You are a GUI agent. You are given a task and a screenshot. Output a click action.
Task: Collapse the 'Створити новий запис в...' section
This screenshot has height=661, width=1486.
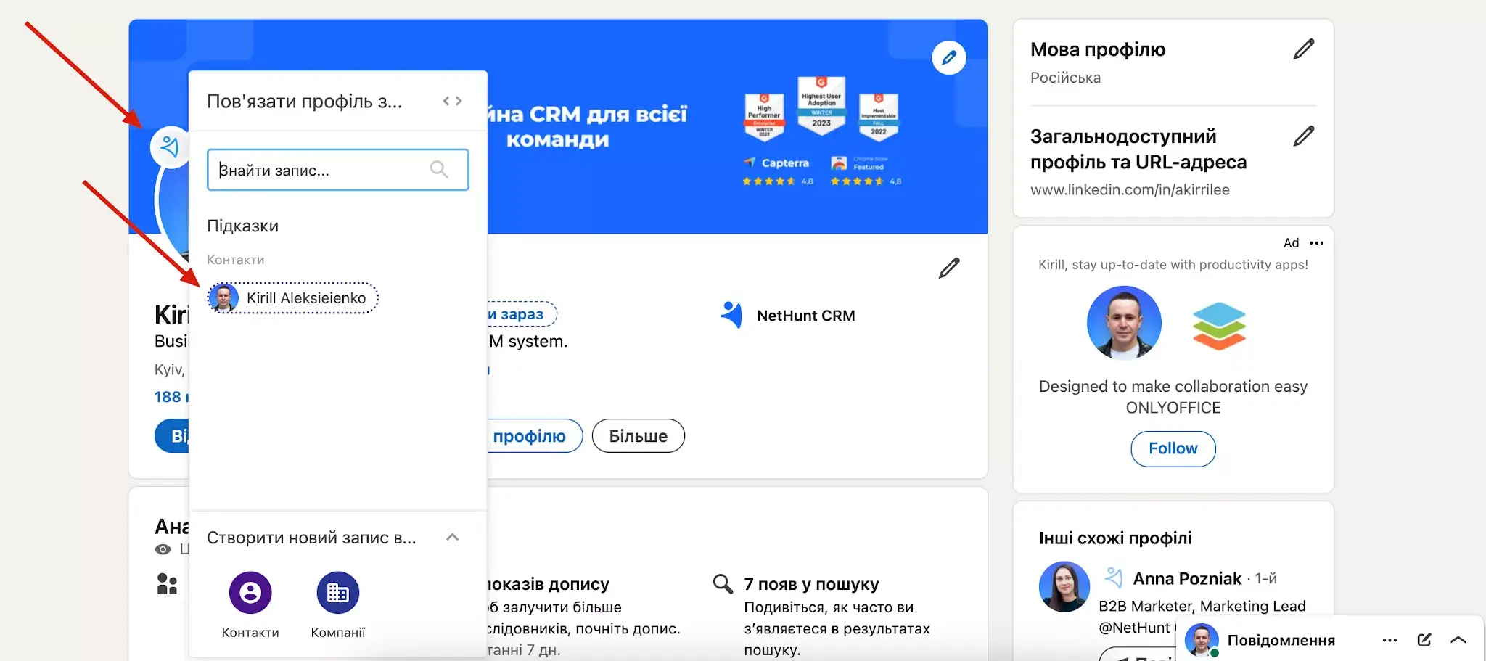pos(452,538)
